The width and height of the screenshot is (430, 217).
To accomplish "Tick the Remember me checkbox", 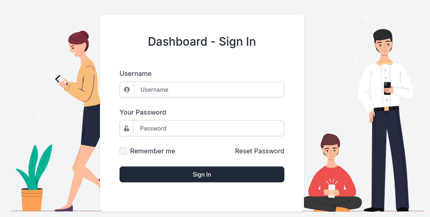I will tap(123, 151).
